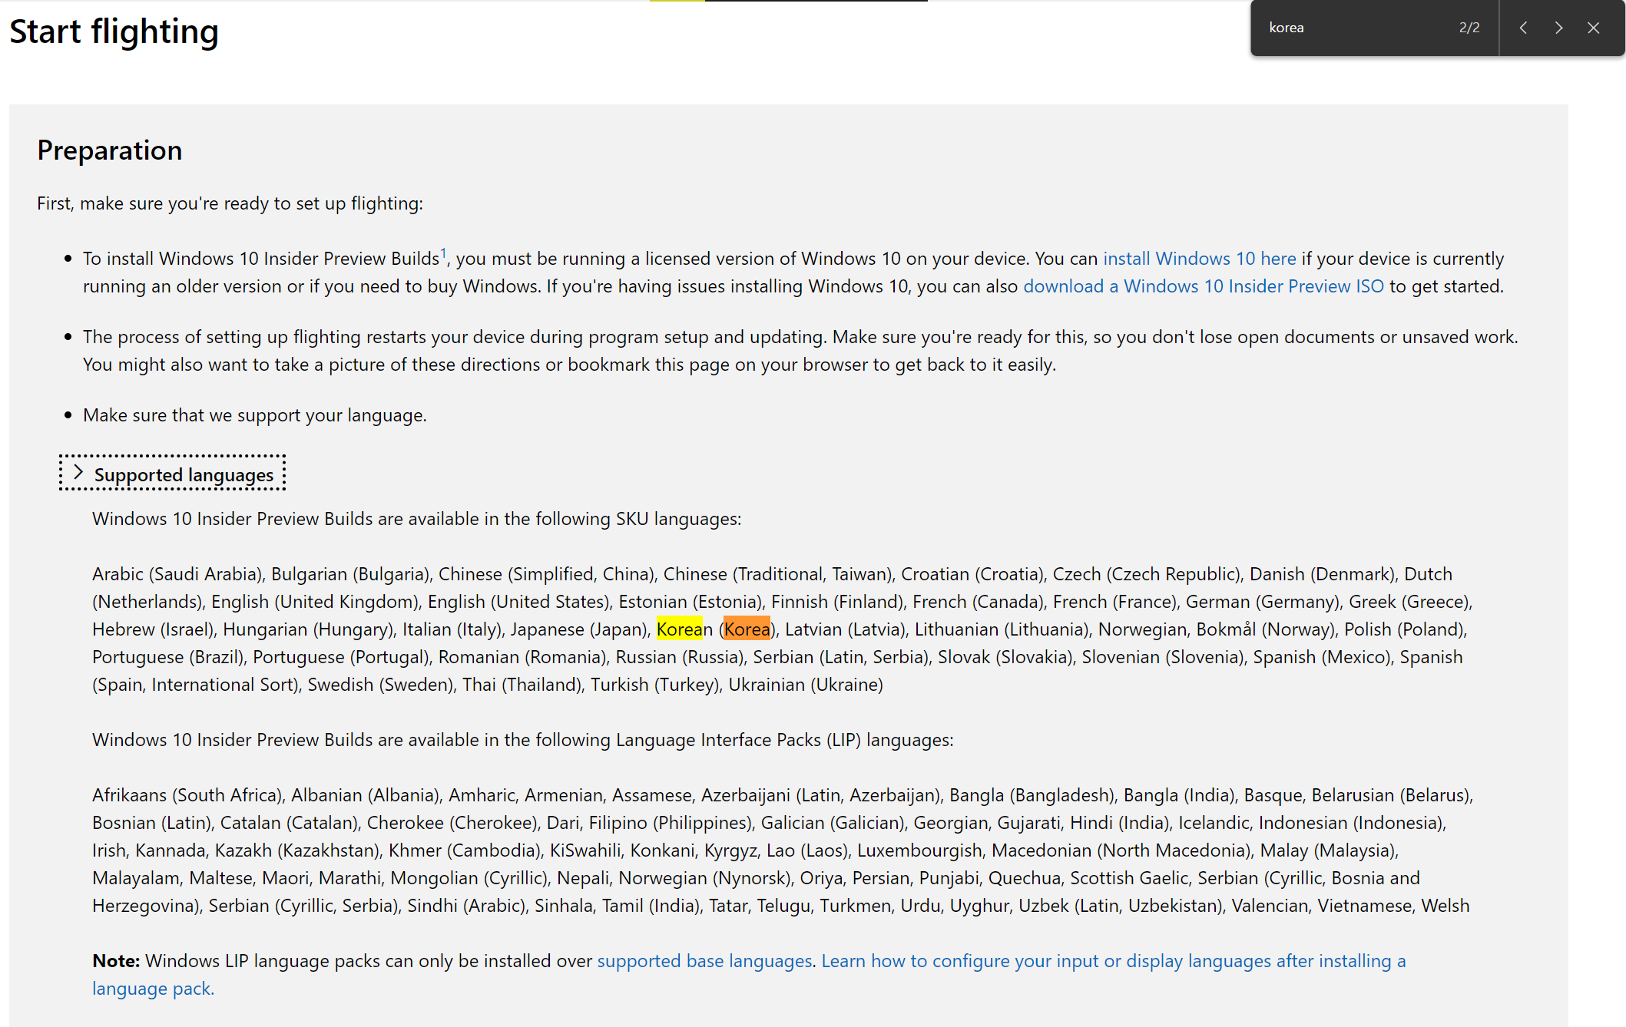The height and width of the screenshot is (1027, 1626).
Task: Click text Portuguese (Brazil)
Action: click(x=167, y=657)
